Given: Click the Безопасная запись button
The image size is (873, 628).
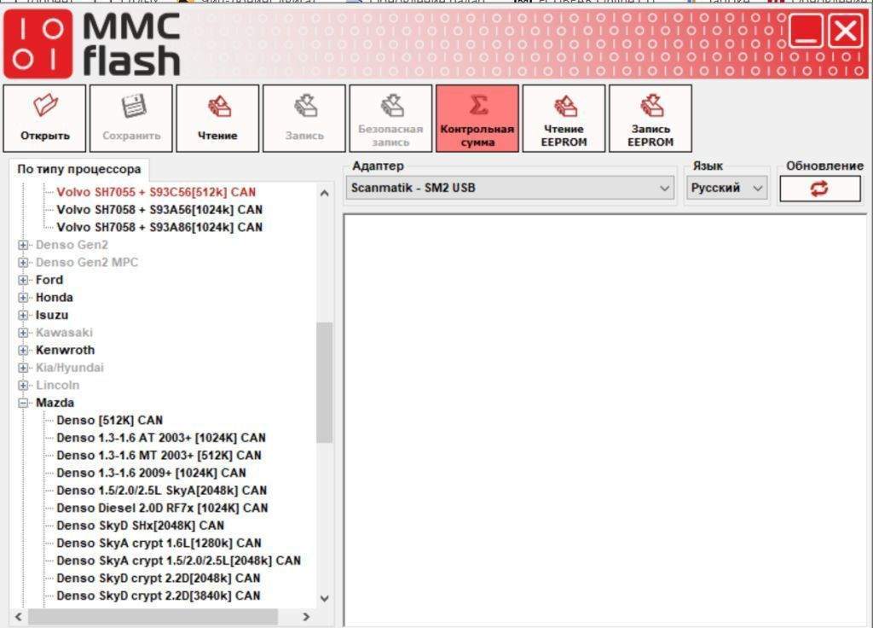Looking at the screenshot, I should pos(390,118).
